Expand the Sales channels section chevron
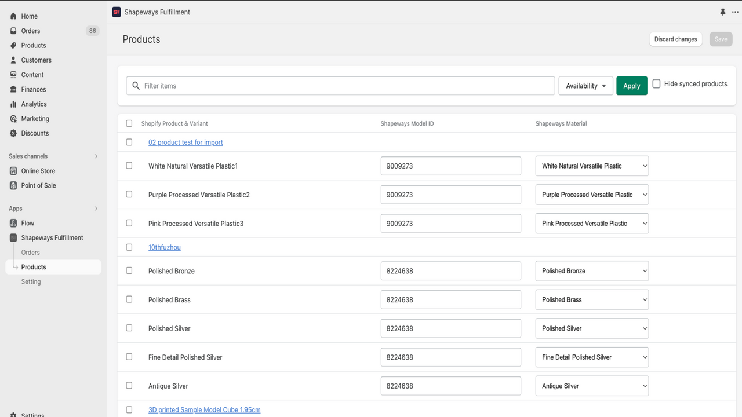 tap(96, 156)
